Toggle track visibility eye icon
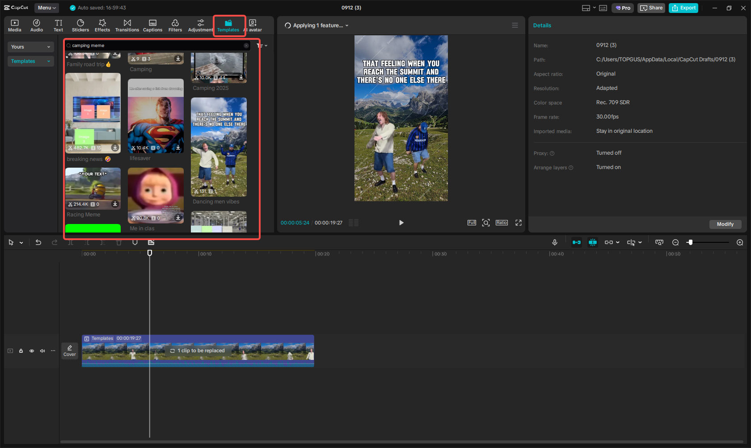This screenshot has height=448, width=751. (x=32, y=351)
